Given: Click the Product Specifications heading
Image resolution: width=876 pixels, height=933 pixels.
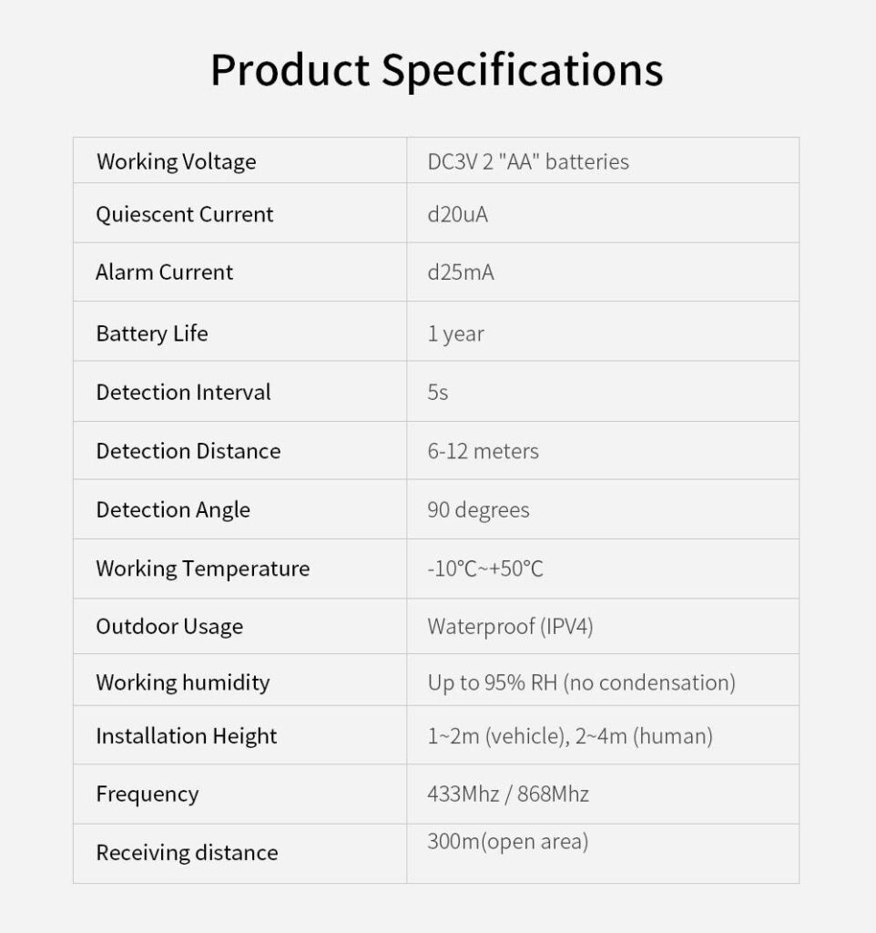Looking at the screenshot, I should click(437, 70).
